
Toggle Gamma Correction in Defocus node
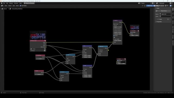[x=114, y=29]
